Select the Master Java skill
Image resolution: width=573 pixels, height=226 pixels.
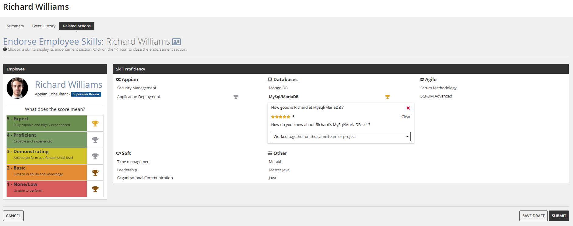point(279,170)
